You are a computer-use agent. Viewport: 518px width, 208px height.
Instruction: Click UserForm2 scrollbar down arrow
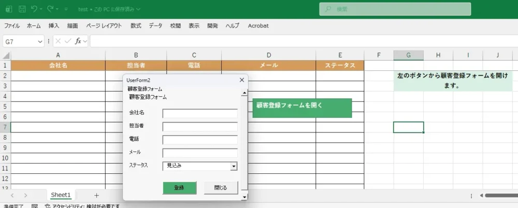point(244,197)
